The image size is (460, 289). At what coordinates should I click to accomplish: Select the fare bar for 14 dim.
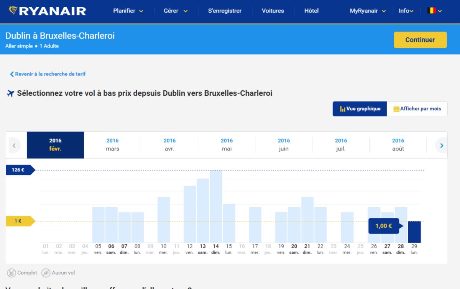pyautogui.click(x=216, y=207)
